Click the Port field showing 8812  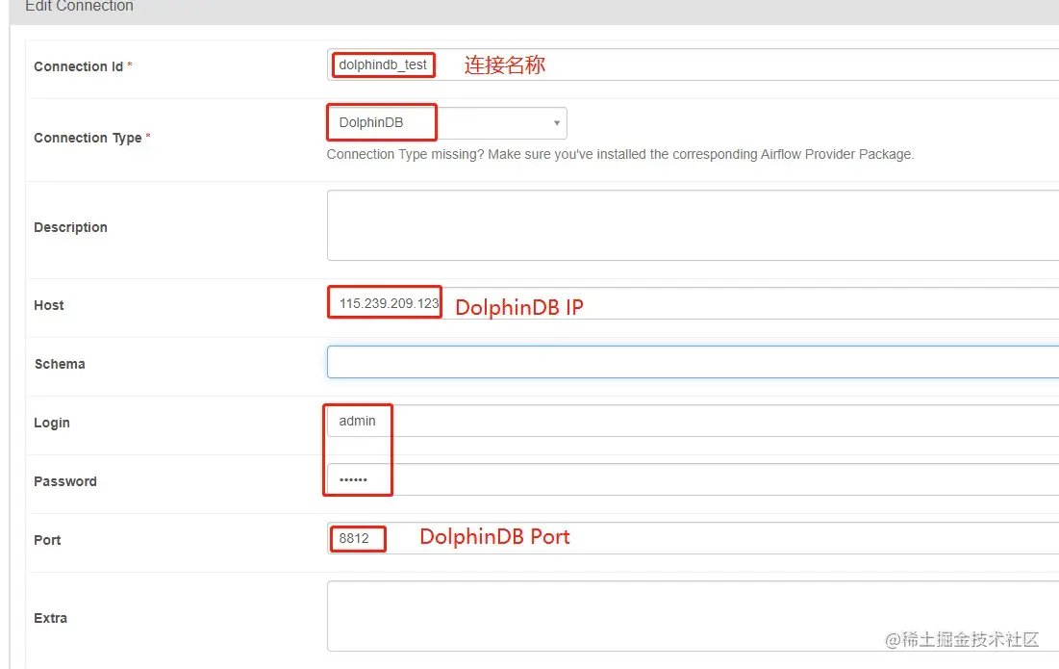(693, 539)
